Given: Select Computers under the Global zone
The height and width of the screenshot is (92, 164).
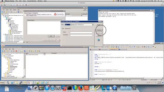Looking at the screenshot, I should [12, 21].
